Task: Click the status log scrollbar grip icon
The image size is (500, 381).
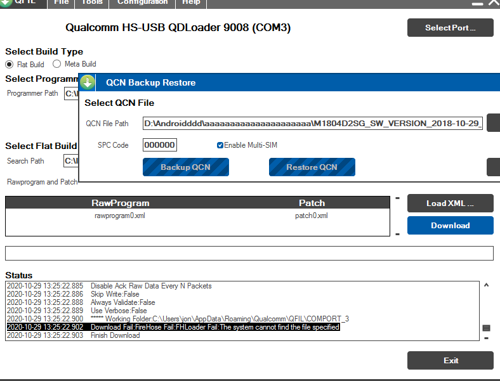Action: [x=487, y=328]
